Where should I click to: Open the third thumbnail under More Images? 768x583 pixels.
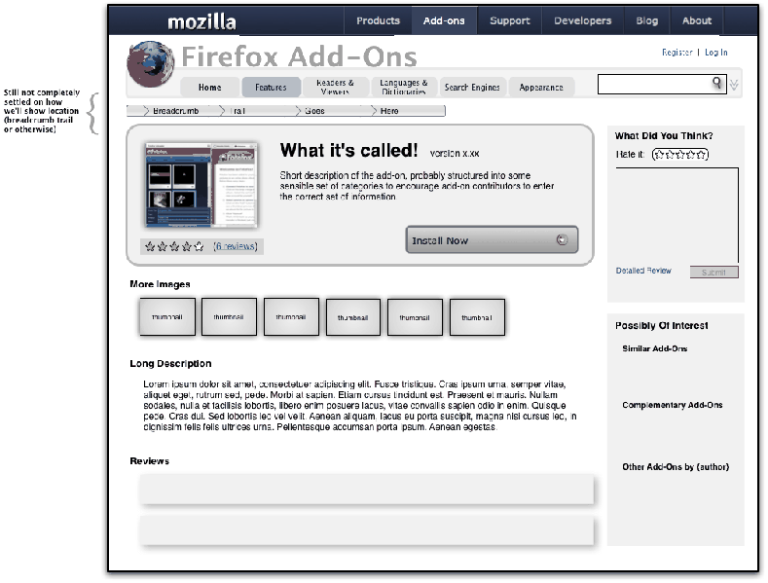tap(291, 317)
